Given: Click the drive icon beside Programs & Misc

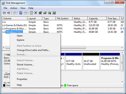Looking at the screenshot, I should click(4, 29).
